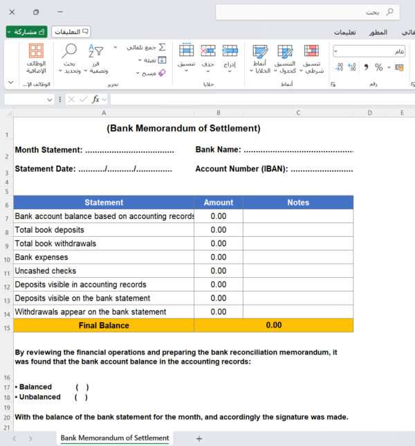Click the AutoSum sigma icon
The height and width of the screenshot is (446, 415).
162,47
